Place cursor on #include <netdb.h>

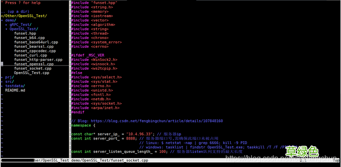(91, 99)
